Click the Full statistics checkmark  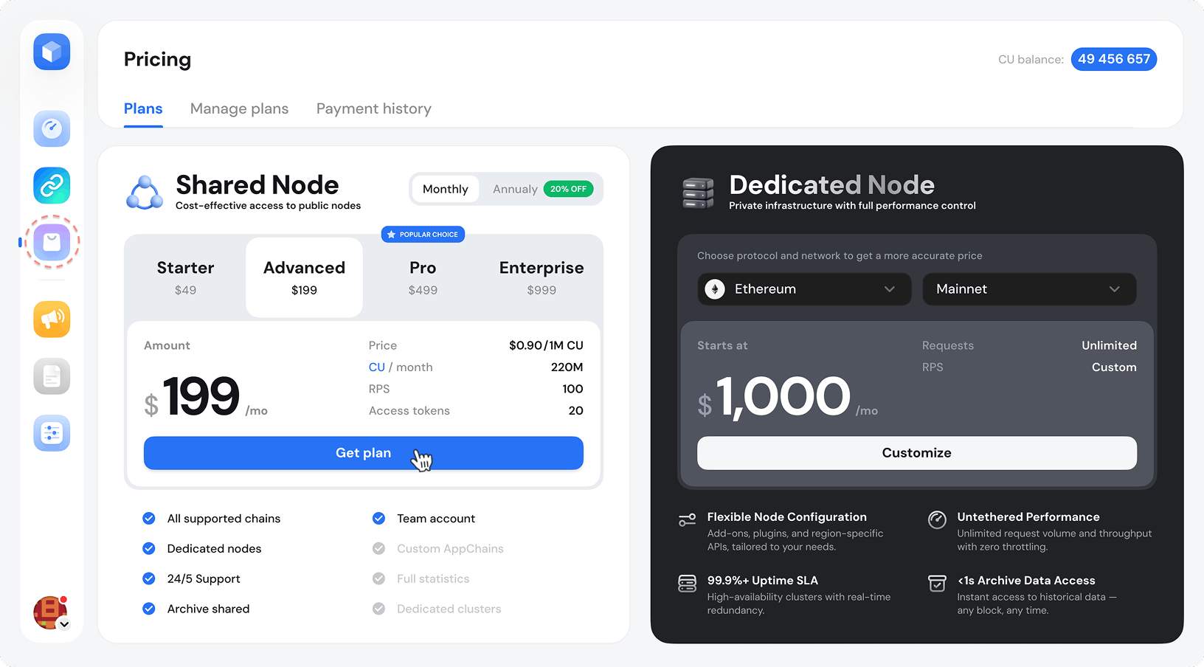pyautogui.click(x=378, y=579)
